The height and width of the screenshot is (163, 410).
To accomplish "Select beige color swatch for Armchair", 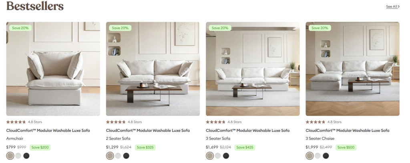I will click(x=10, y=156).
